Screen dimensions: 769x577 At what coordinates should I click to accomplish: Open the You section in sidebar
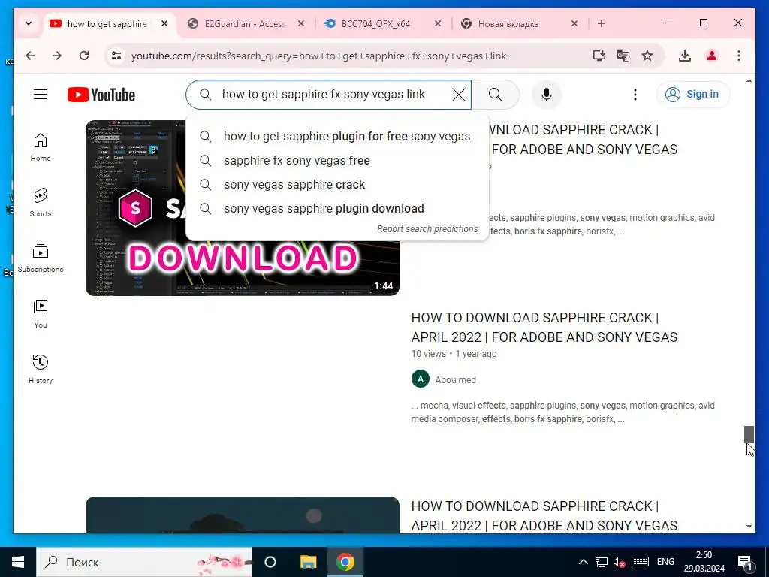41,314
